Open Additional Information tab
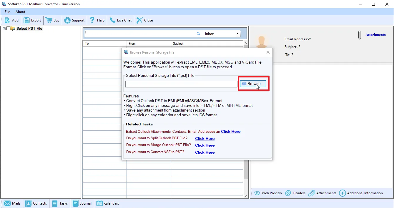The width and height of the screenshot is (394, 209). pos(361,193)
